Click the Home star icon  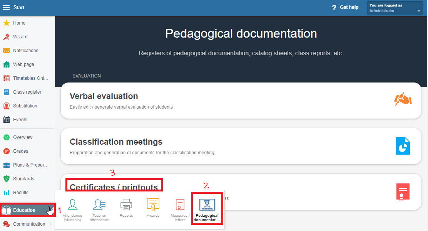(x=7, y=23)
